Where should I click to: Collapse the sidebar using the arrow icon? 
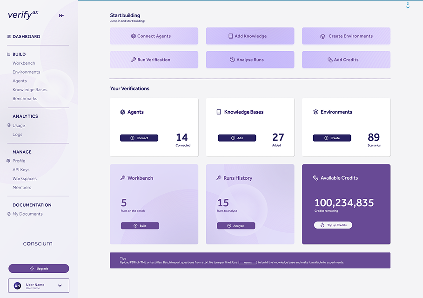tap(61, 15)
